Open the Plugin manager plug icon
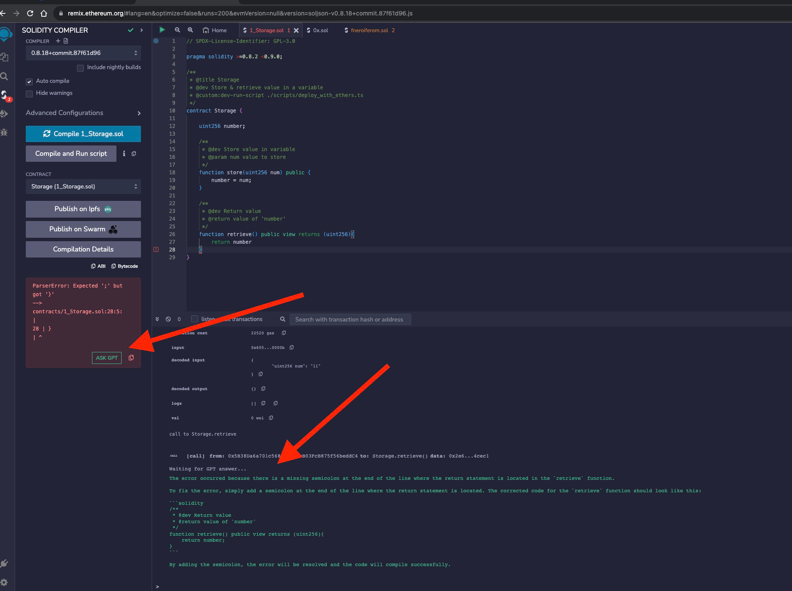The image size is (792, 591). point(5,564)
